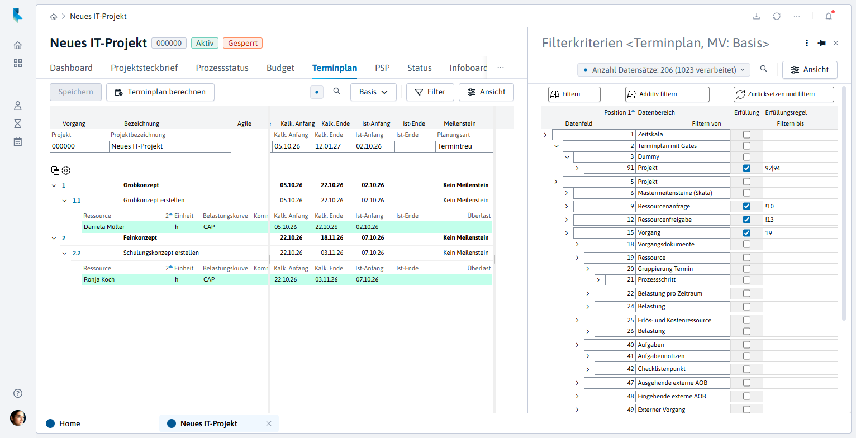Image resolution: width=856 pixels, height=438 pixels.
Task: Click Zurücksetzen und filtern button
Action: click(x=784, y=94)
